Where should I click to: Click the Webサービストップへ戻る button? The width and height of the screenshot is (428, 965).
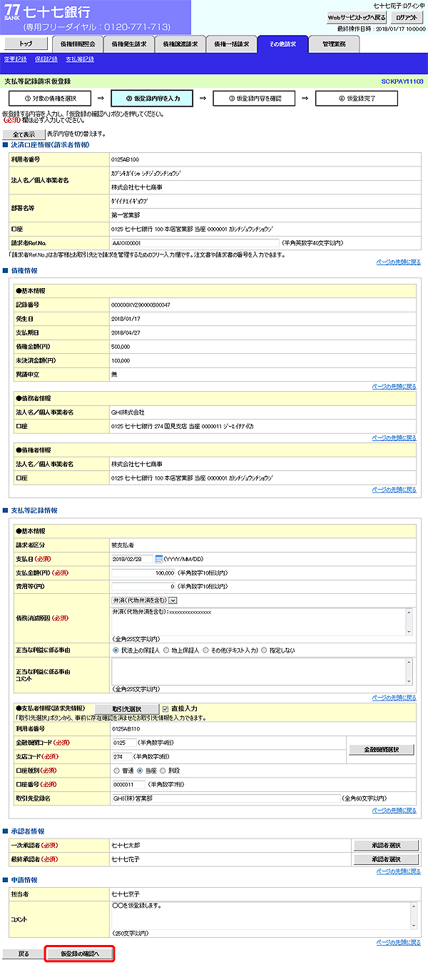click(356, 16)
